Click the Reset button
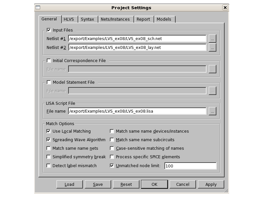The image size is (263, 197). pyautogui.click(x=126, y=185)
